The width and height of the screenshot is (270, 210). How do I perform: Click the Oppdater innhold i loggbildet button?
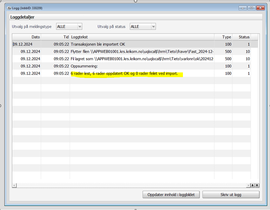point(171,194)
